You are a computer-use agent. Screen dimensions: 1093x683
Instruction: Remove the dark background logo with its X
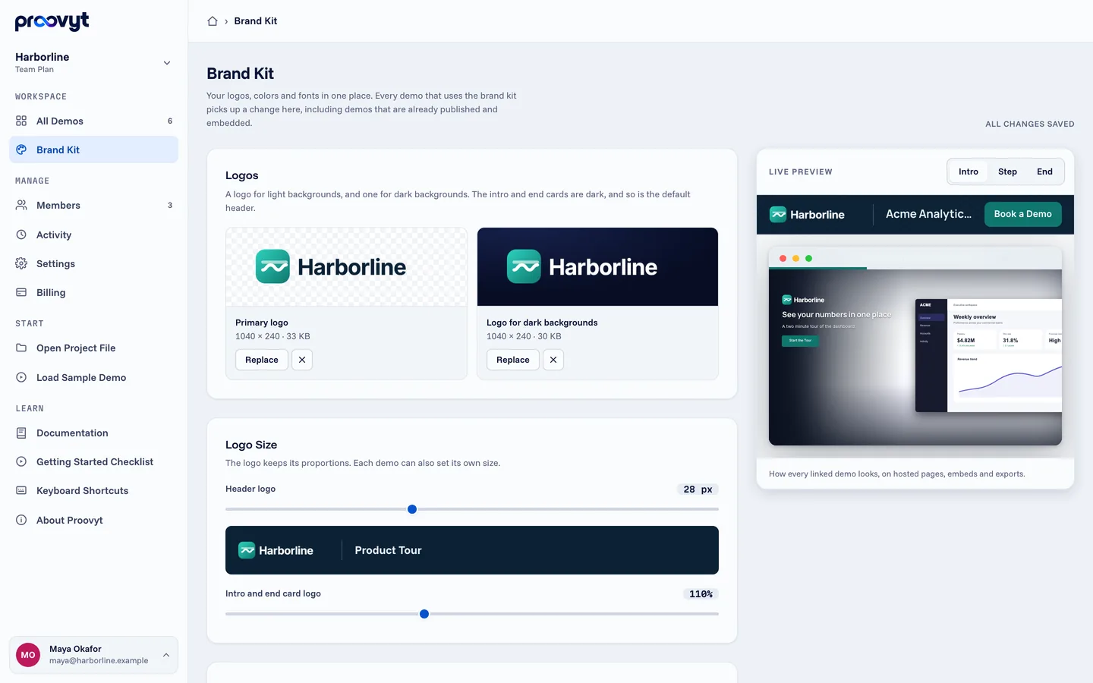pos(553,360)
